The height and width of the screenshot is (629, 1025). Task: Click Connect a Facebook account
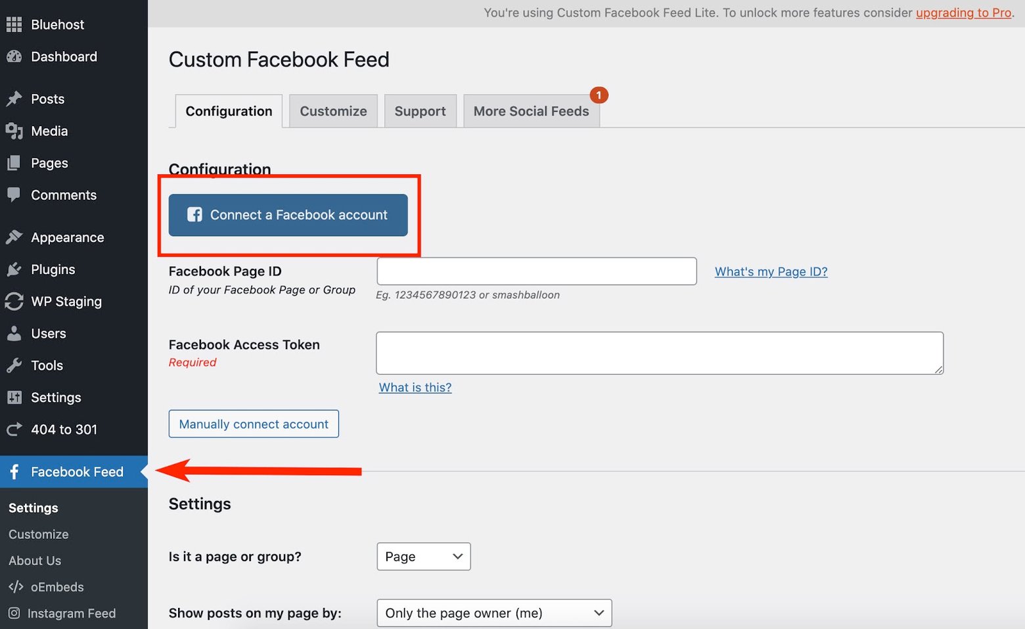(x=287, y=214)
